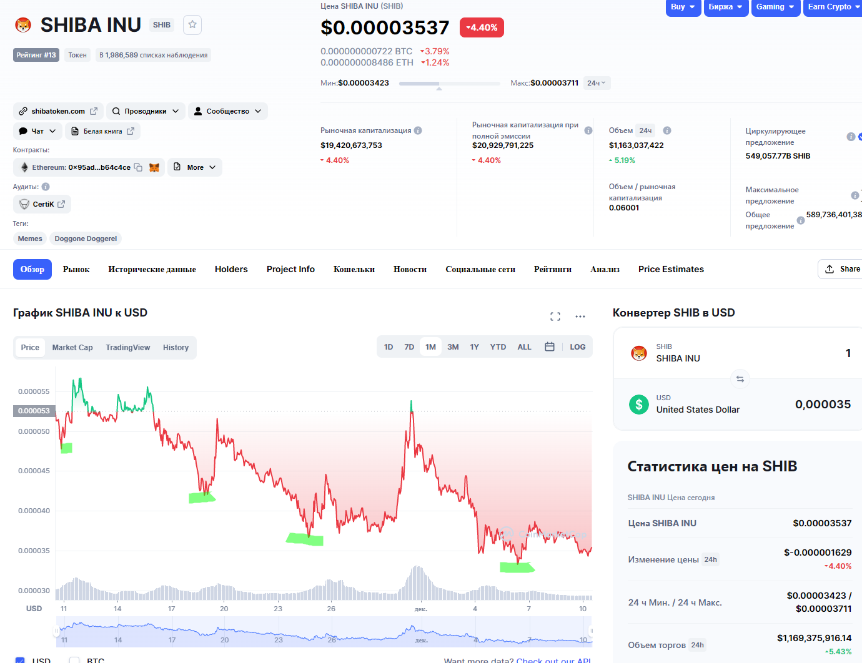
Task: Copy the Ethereum contract address
Action: point(138,167)
